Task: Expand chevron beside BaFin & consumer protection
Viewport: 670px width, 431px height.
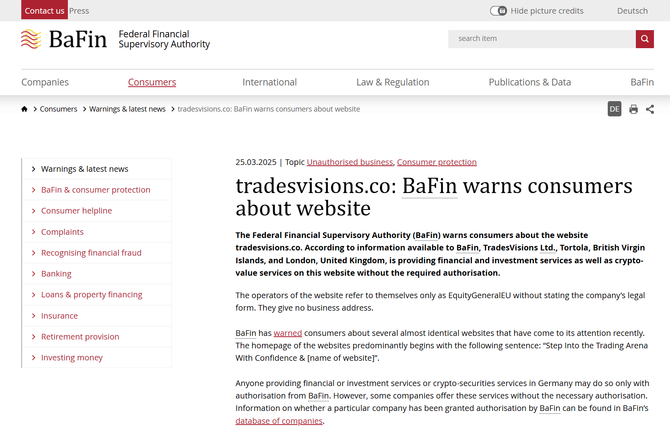Action: coord(34,190)
